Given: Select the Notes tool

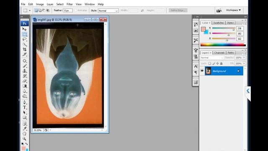Looking at the screenshot, I should pyautogui.click(x=24, y=123).
